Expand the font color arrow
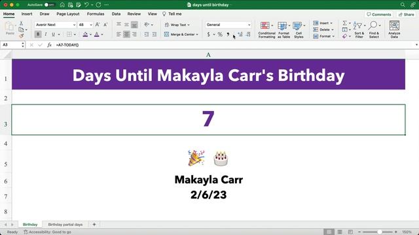 pyautogui.click(x=102, y=35)
